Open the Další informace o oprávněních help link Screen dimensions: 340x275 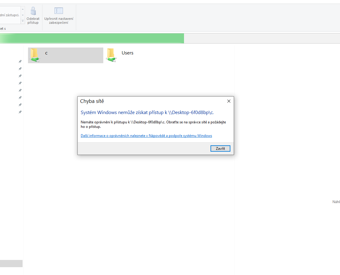tap(146, 136)
